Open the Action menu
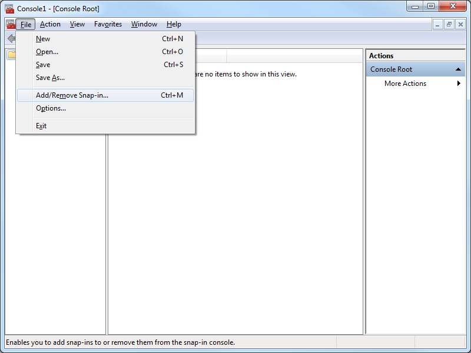 pos(50,24)
